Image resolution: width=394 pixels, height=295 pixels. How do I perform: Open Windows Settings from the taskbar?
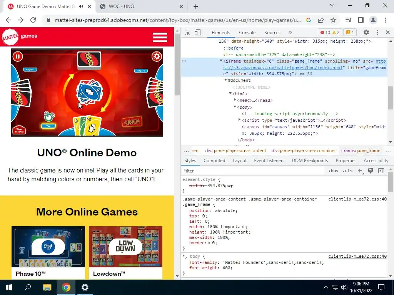(x=85, y=287)
